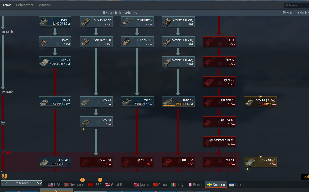
Task: Select the Japan nation tab
Action: tap(142, 185)
